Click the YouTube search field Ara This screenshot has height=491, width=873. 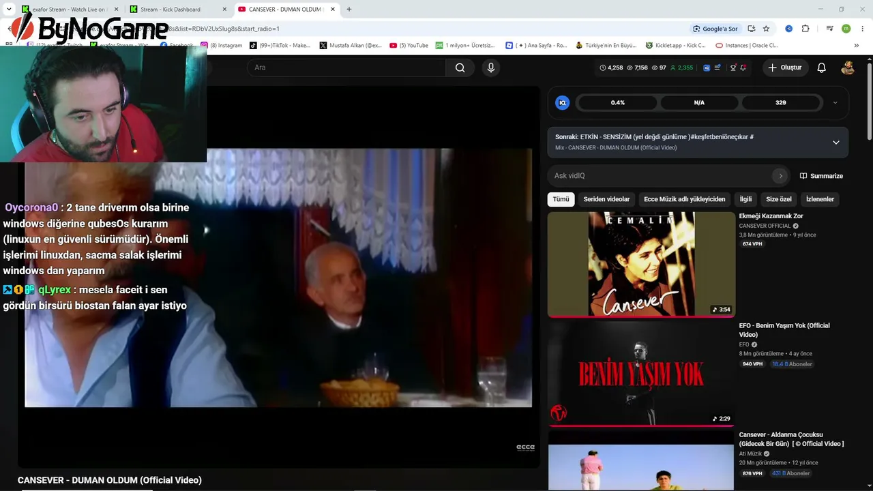[x=346, y=68]
